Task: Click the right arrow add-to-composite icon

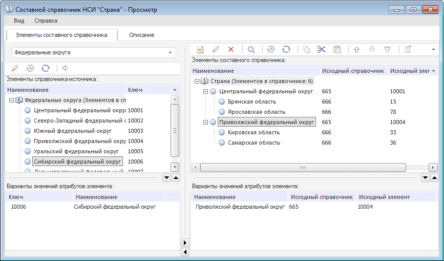Action: tap(65, 68)
